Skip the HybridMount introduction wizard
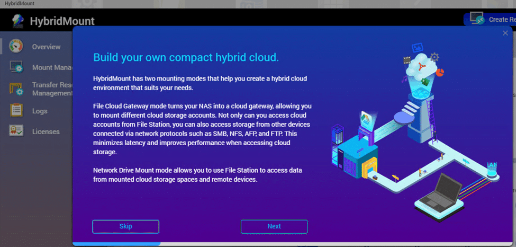The width and height of the screenshot is (517, 247). click(125, 226)
